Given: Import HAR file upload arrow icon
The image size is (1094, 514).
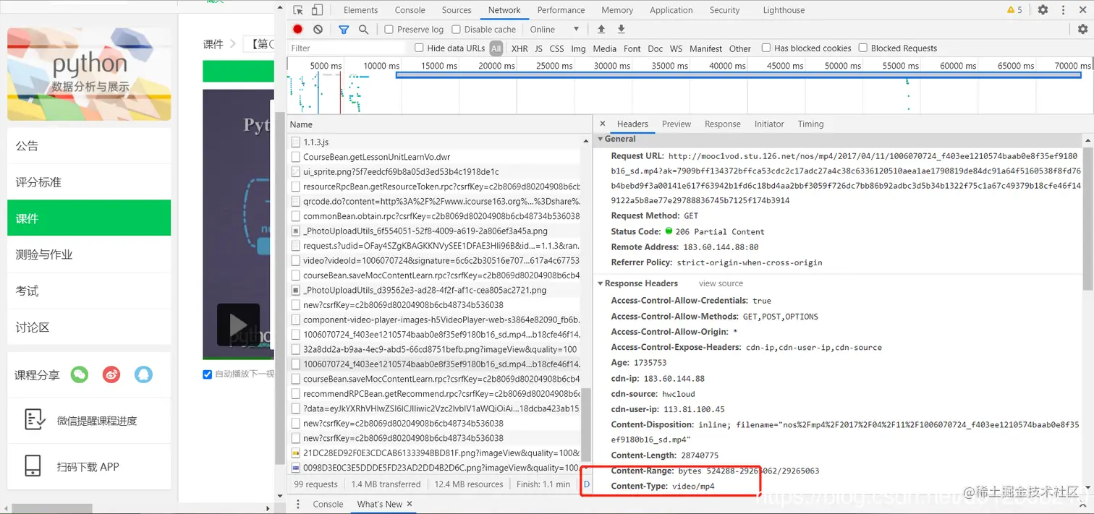Looking at the screenshot, I should tap(601, 29).
